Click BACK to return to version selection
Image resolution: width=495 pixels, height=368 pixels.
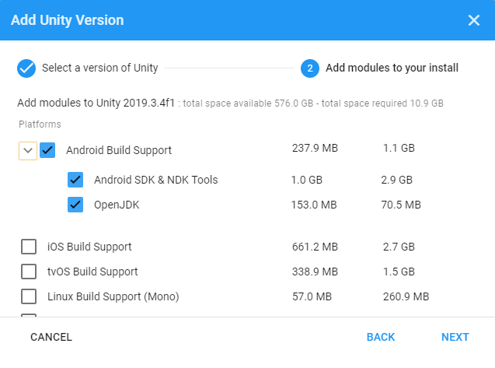[x=381, y=337]
